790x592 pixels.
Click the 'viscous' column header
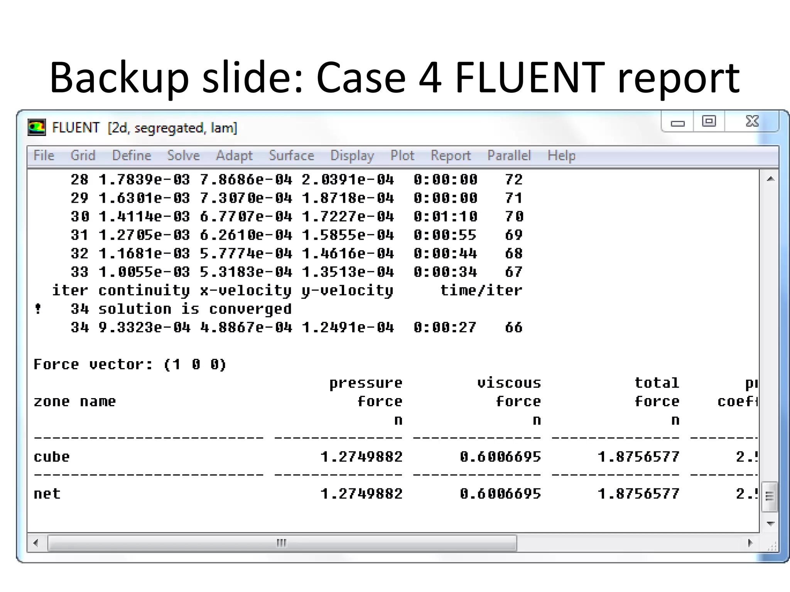point(509,383)
